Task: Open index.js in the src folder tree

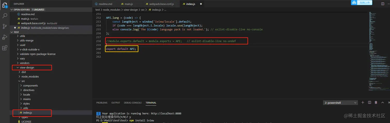Action: click(51, 112)
